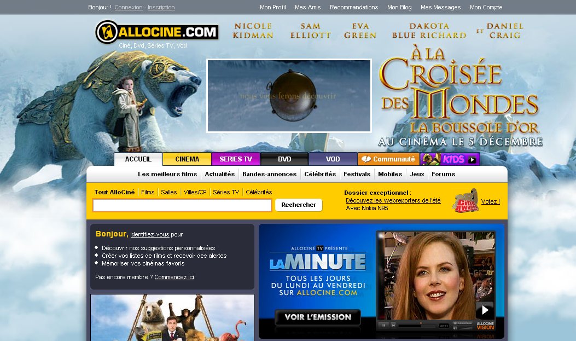Click the VOIR L'EMISSION button
Screen dimensions: 576x341
pyautogui.click(x=318, y=317)
